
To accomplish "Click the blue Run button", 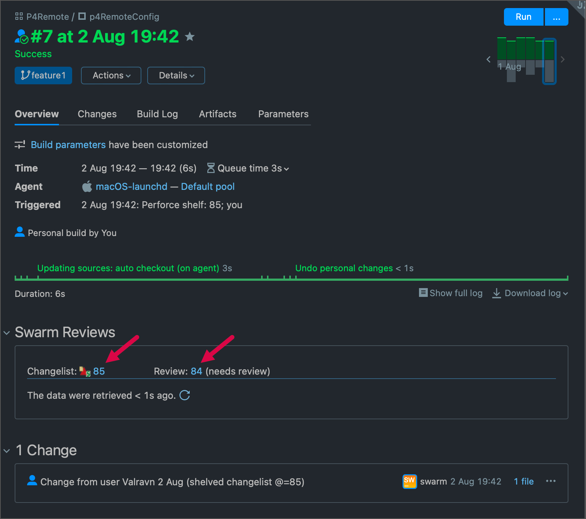I will point(523,17).
